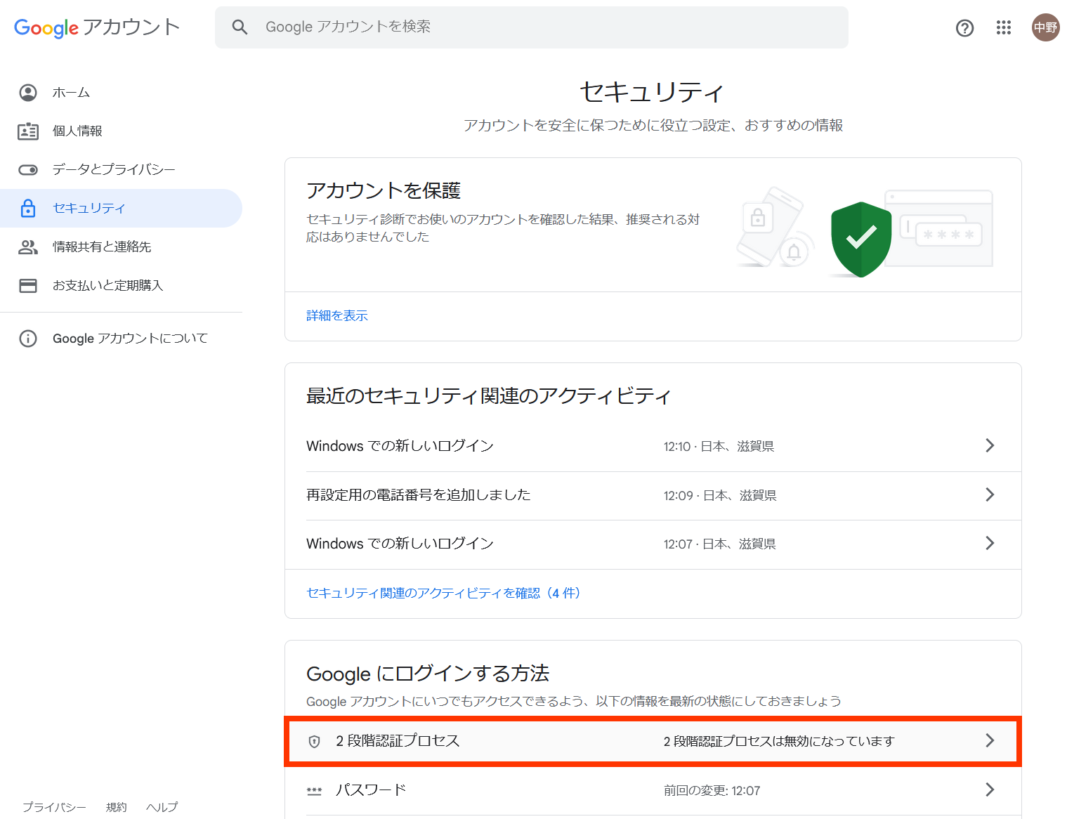Image resolution: width=1067 pixels, height=819 pixels.
Task: Click the Google アカウント logo
Action: coord(97,27)
